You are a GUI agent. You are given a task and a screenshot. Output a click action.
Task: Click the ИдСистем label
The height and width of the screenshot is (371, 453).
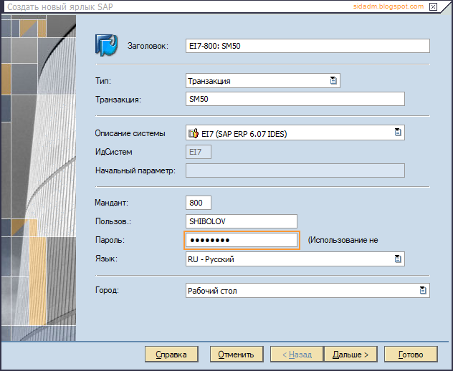coord(113,152)
